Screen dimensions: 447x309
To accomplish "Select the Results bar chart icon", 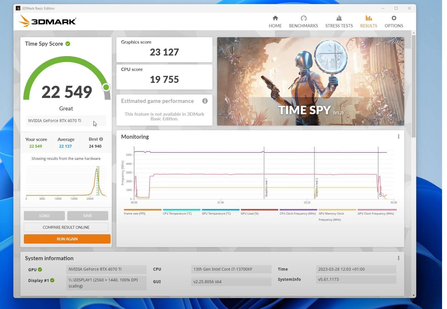I will (369, 18).
